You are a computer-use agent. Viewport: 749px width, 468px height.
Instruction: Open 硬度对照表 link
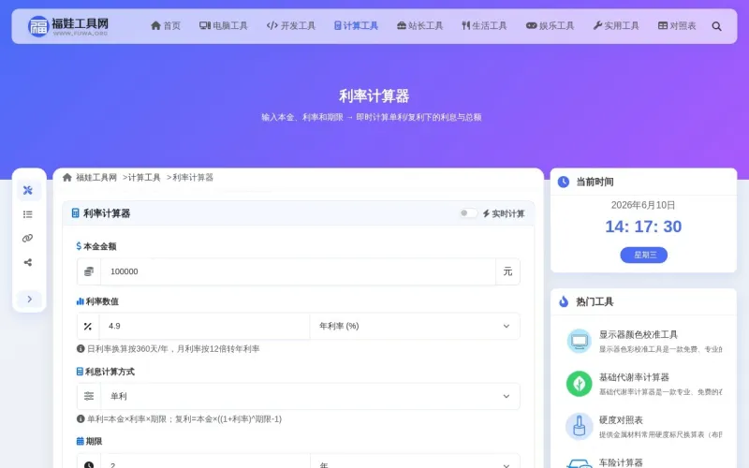click(621, 419)
